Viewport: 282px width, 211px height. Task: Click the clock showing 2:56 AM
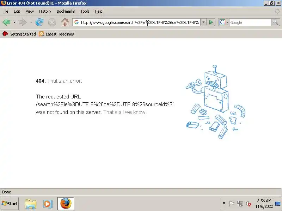(264, 204)
